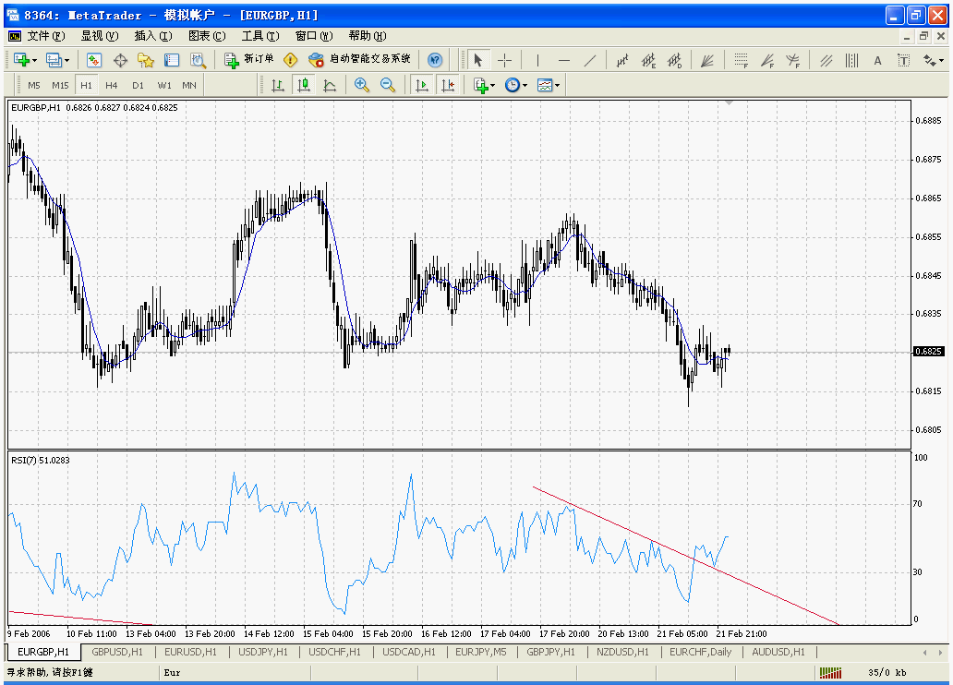This screenshot has width=953, height=685.
Task: Open the 帮助(H) menu
Action: [x=368, y=36]
